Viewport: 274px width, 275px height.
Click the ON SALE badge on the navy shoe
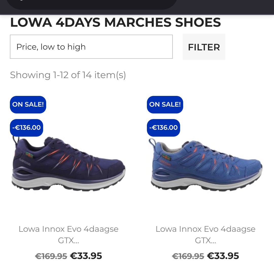click(28, 105)
